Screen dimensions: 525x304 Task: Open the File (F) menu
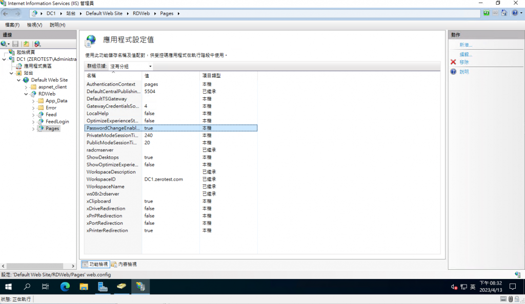point(12,25)
